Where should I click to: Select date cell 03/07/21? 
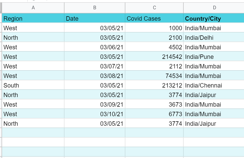pos(95,66)
